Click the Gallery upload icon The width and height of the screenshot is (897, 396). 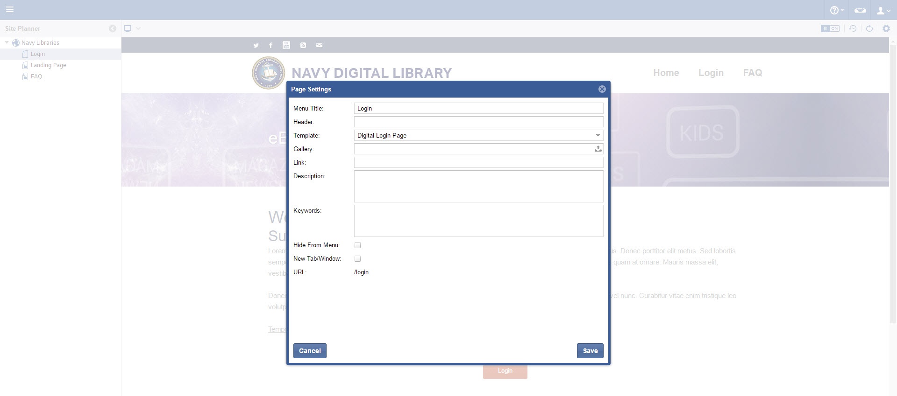click(x=598, y=149)
